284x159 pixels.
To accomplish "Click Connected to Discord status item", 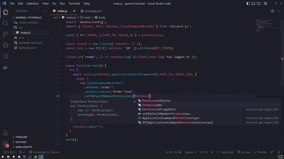I will (44, 152).
